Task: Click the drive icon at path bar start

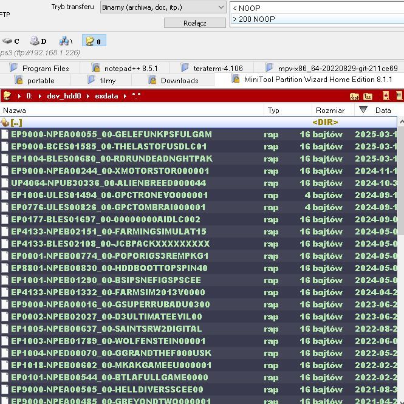Action: [x=7, y=96]
